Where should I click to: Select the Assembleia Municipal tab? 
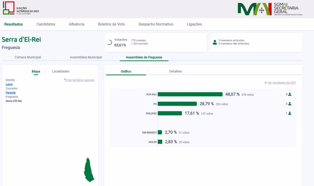(86, 57)
